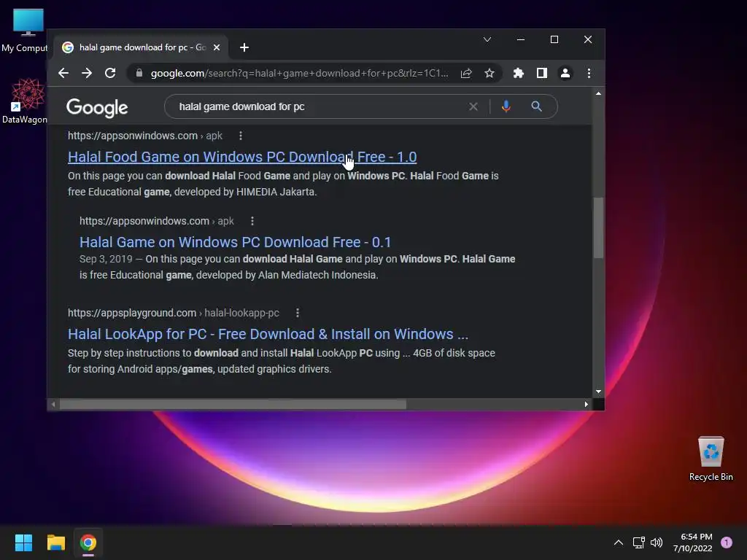Toggle the Chrome side panel
Screen dimensions: 747x560
point(542,73)
